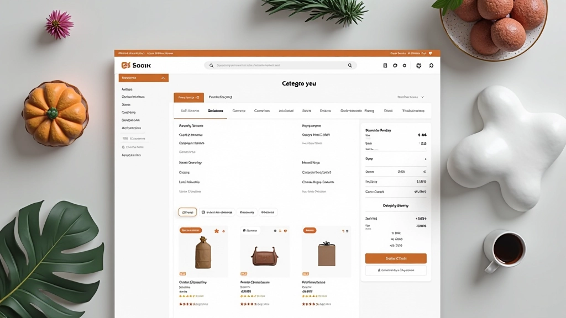The height and width of the screenshot is (318, 566).
Task: Enable the leftmost rounded filter chip above the products
Action: [187, 212]
